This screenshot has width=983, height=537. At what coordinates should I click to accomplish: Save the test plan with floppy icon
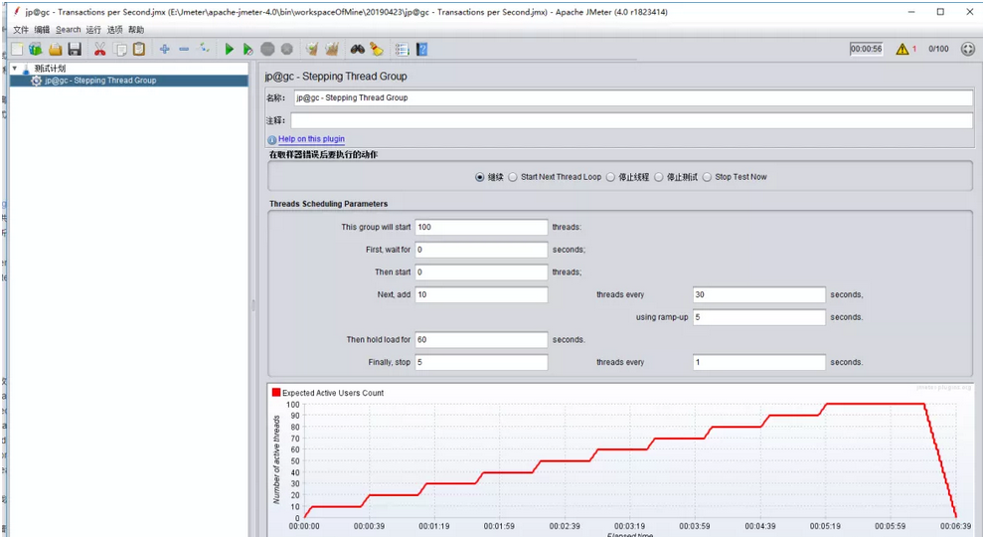(75, 49)
